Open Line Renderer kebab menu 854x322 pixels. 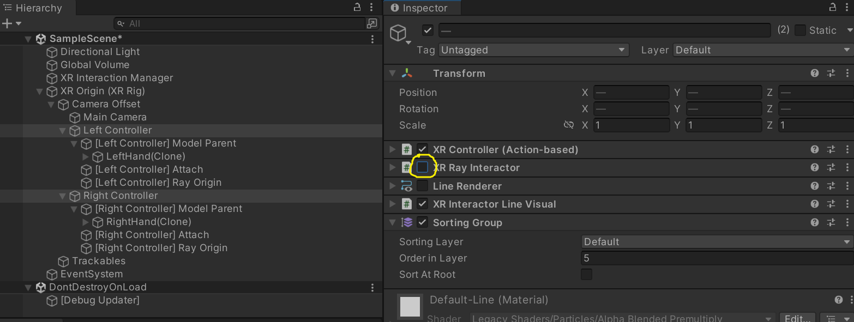tap(847, 186)
